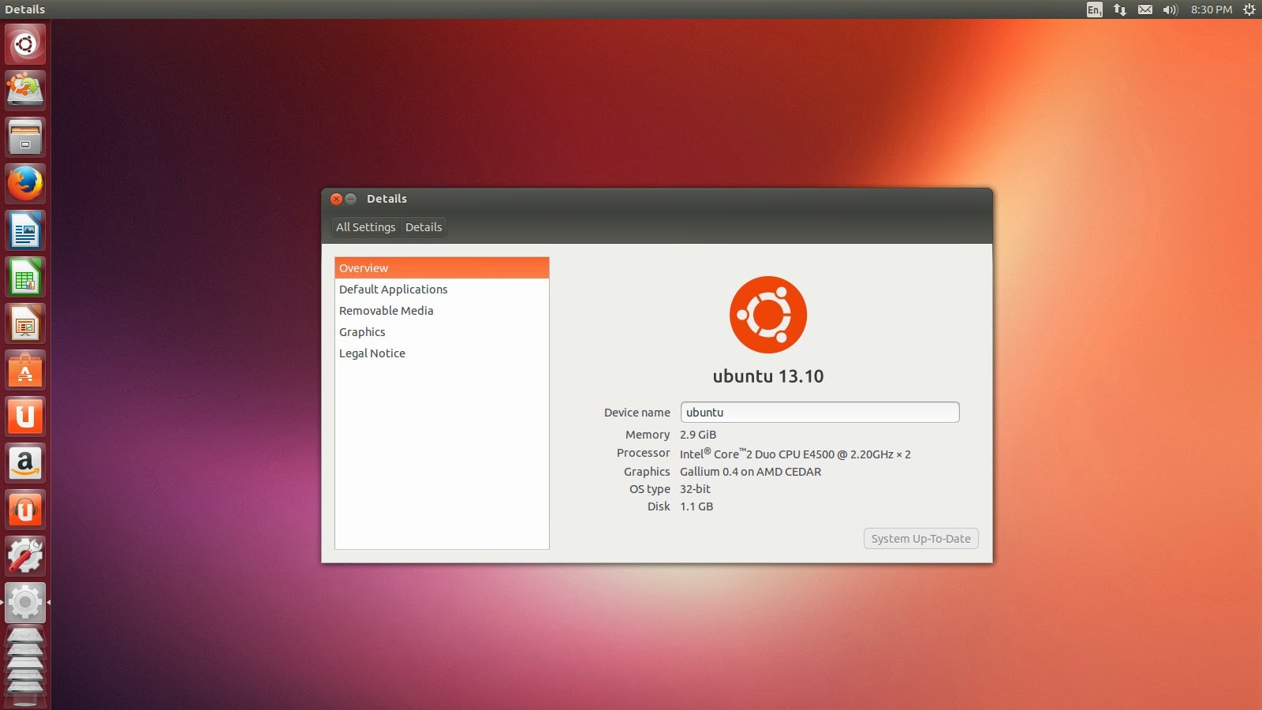The image size is (1262, 710).
Task: Switch to Default Applications section
Action: tap(442, 290)
